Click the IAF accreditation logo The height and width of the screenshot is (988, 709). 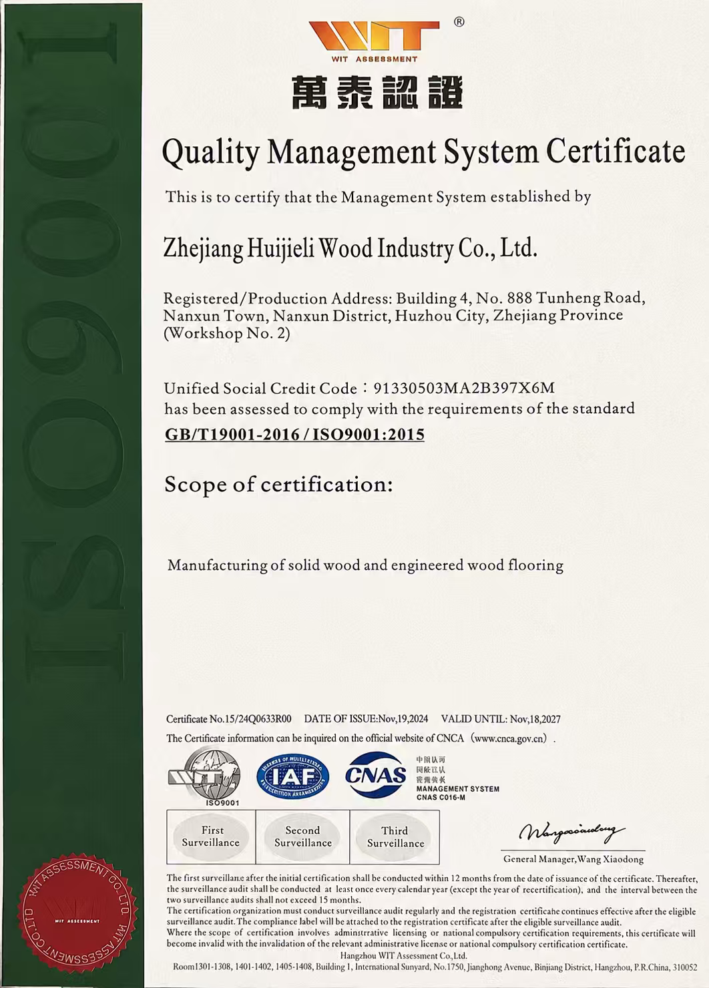pyautogui.click(x=293, y=777)
